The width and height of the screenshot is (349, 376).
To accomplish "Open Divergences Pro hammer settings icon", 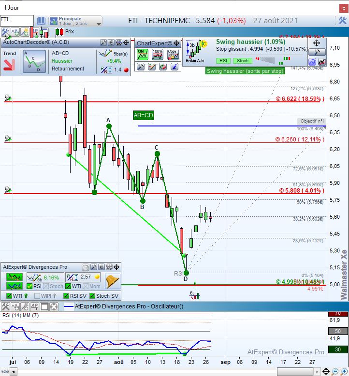I will [94, 267].
